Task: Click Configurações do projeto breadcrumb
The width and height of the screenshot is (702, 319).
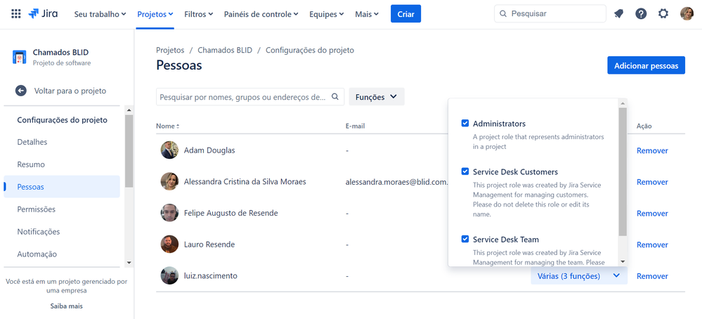Action: click(310, 50)
